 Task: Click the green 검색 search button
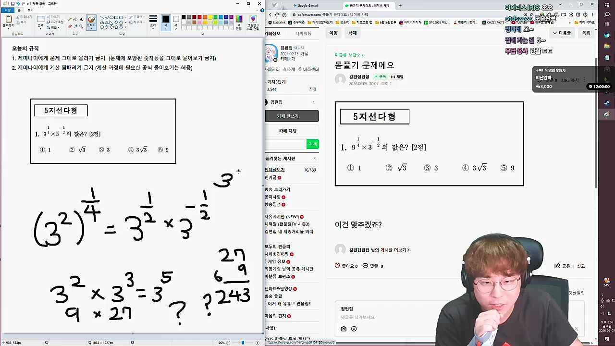313,144
